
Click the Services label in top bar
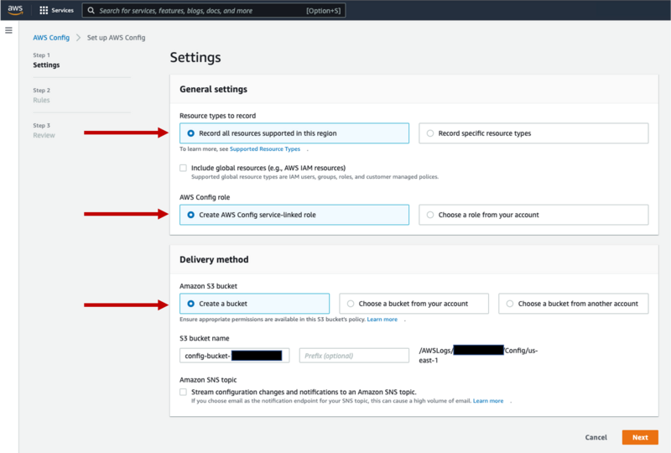click(62, 10)
